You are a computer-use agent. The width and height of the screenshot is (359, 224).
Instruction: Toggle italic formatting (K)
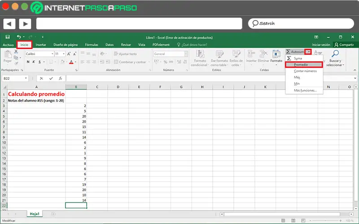[x=34, y=62]
